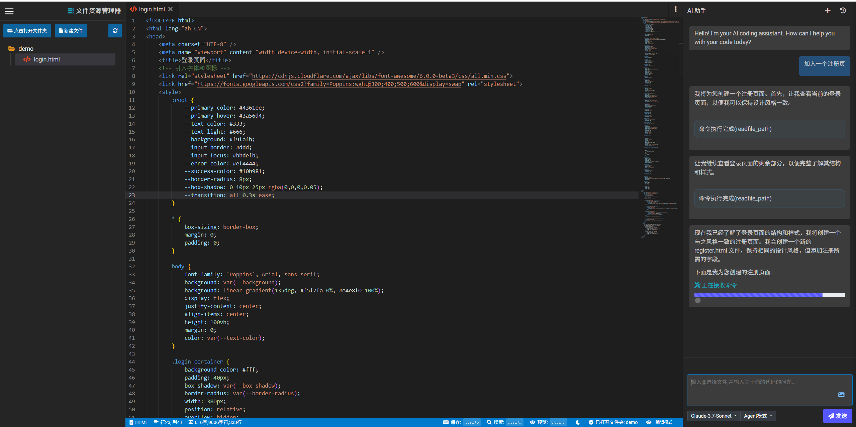Click the HTML language indicator in status bar
This screenshot has width=856, height=427.
(x=138, y=423)
